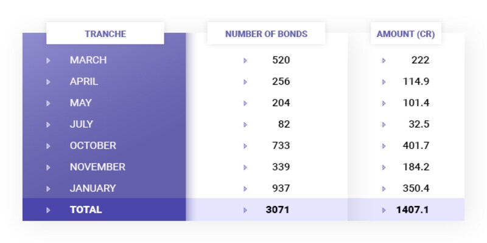Viewport: 487px width, 243px height.
Task: Click the TOTAL row label
Action: pyautogui.click(x=86, y=210)
